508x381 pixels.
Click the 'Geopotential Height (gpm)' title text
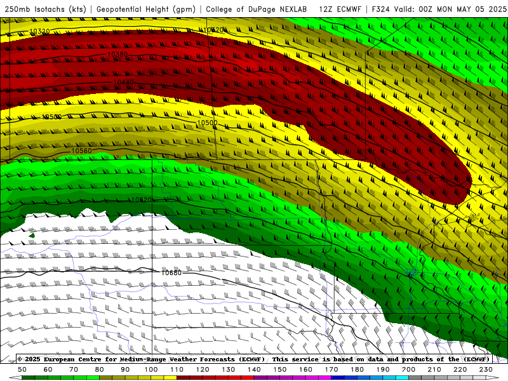coord(146,9)
